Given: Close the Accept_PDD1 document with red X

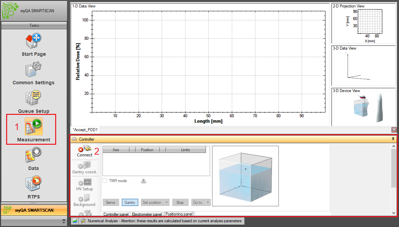Looking at the screenshot, I should [394, 130].
